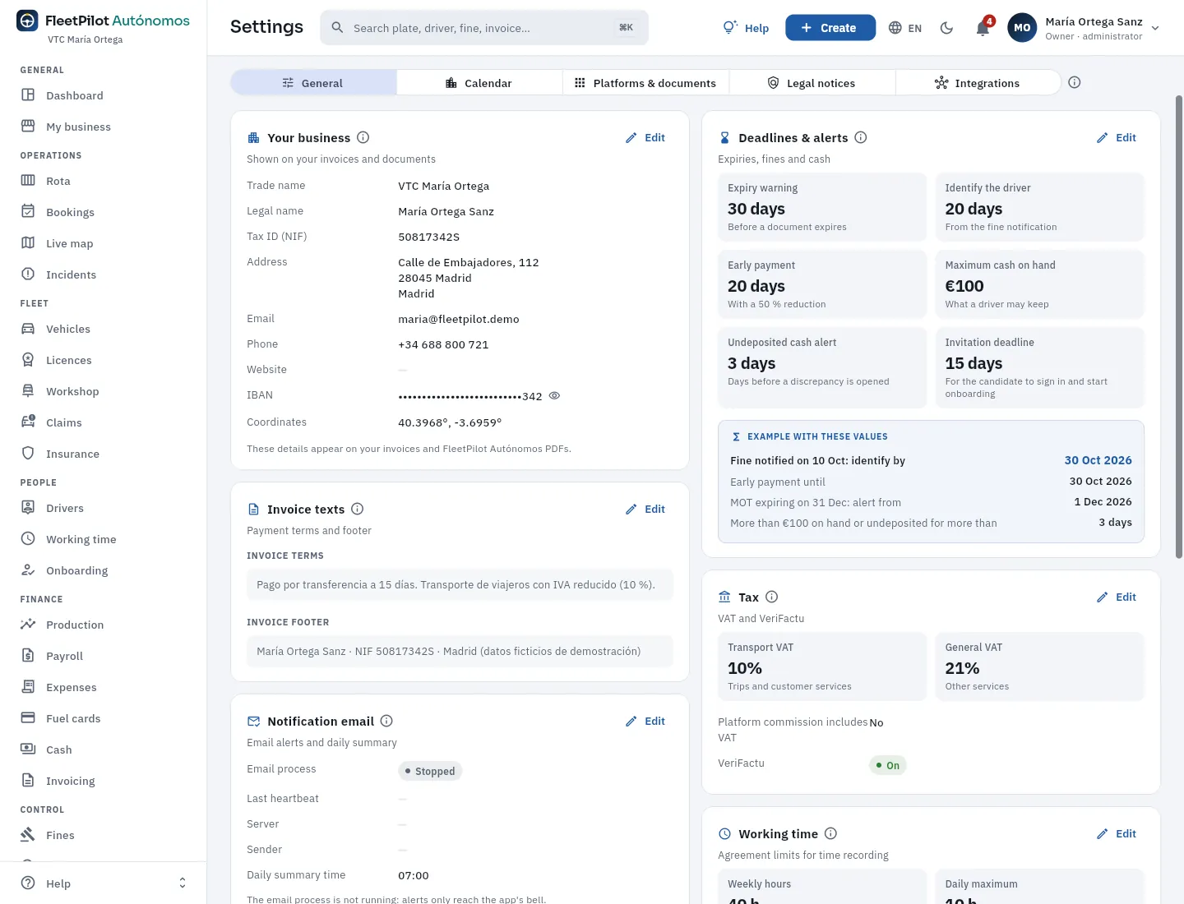Reveal the hidden IBAN with the eye icon

click(554, 396)
